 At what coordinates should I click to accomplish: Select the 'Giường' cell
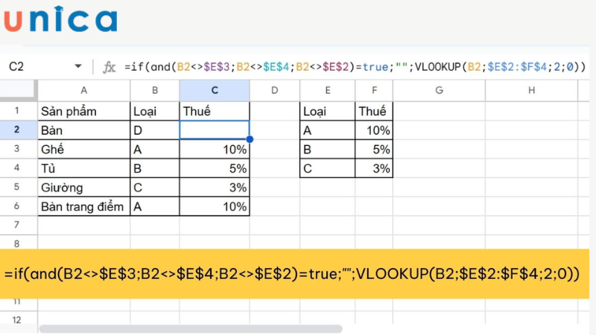point(83,188)
